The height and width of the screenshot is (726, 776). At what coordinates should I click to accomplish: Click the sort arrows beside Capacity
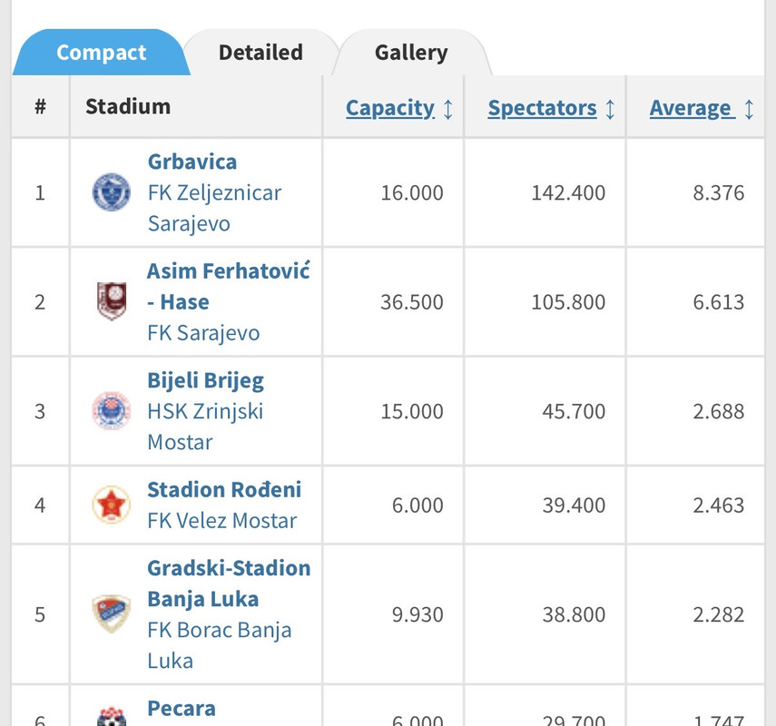[447, 109]
